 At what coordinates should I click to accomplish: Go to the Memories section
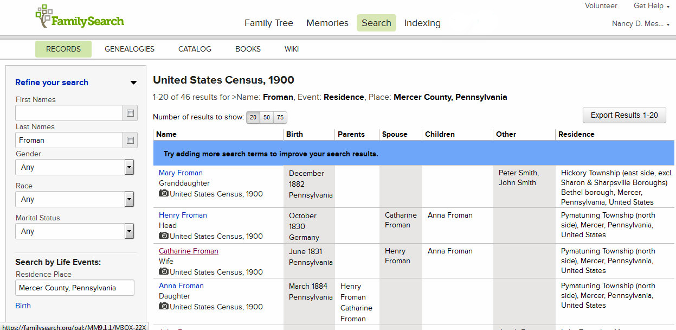(327, 23)
